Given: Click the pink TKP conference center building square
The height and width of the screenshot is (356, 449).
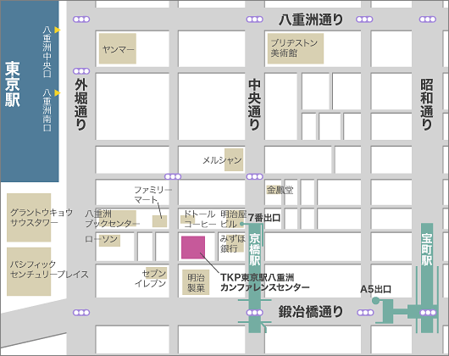Looking at the screenshot, I should point(193,248).
